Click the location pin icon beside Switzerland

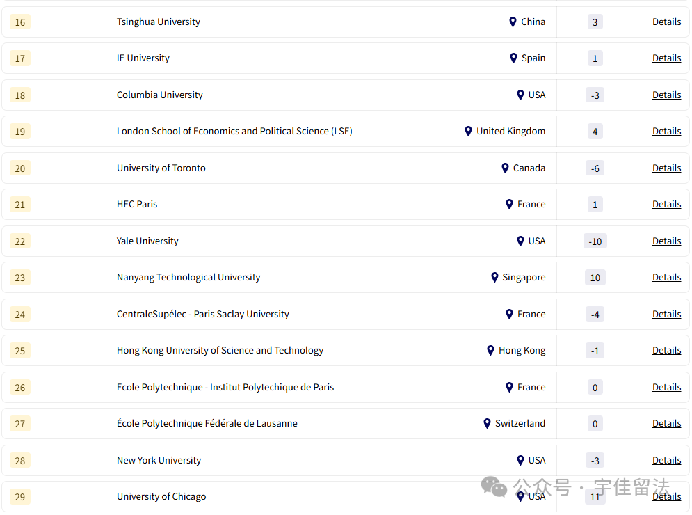pyautogui.click(x=488, y=424)
